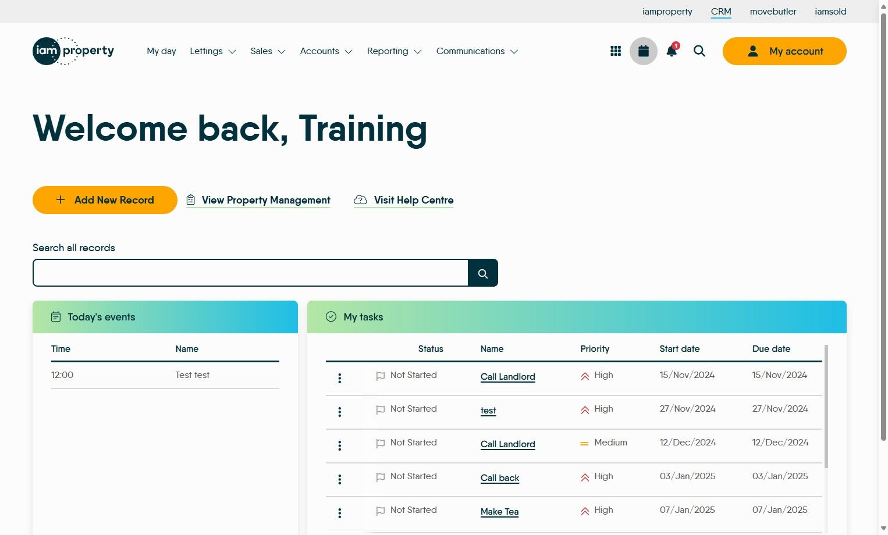
Task: Click the high priority arrows icon on Make Tea
Action: click(x=584, y=511)
